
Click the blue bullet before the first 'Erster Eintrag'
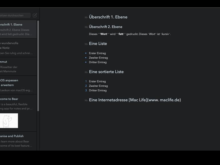[86, 53]
